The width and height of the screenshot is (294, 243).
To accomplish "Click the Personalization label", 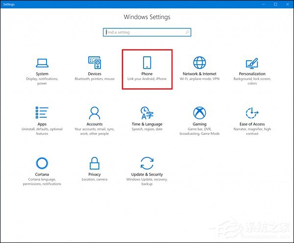I will (252, 74).
